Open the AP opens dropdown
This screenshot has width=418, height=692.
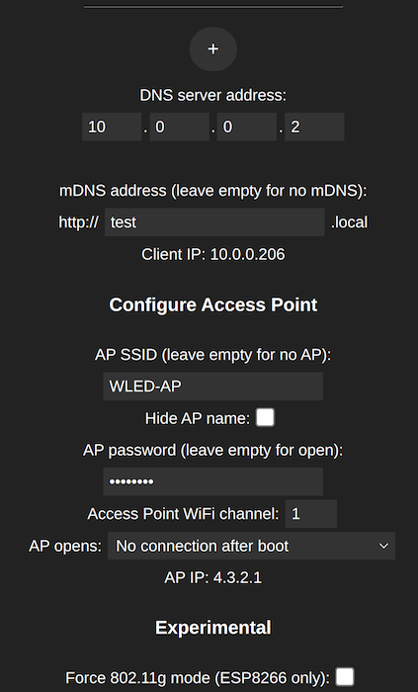pyautogui.click(x=251, y=546)
